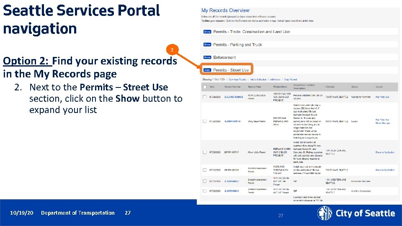Click the Copy Record link

point(291,80)
